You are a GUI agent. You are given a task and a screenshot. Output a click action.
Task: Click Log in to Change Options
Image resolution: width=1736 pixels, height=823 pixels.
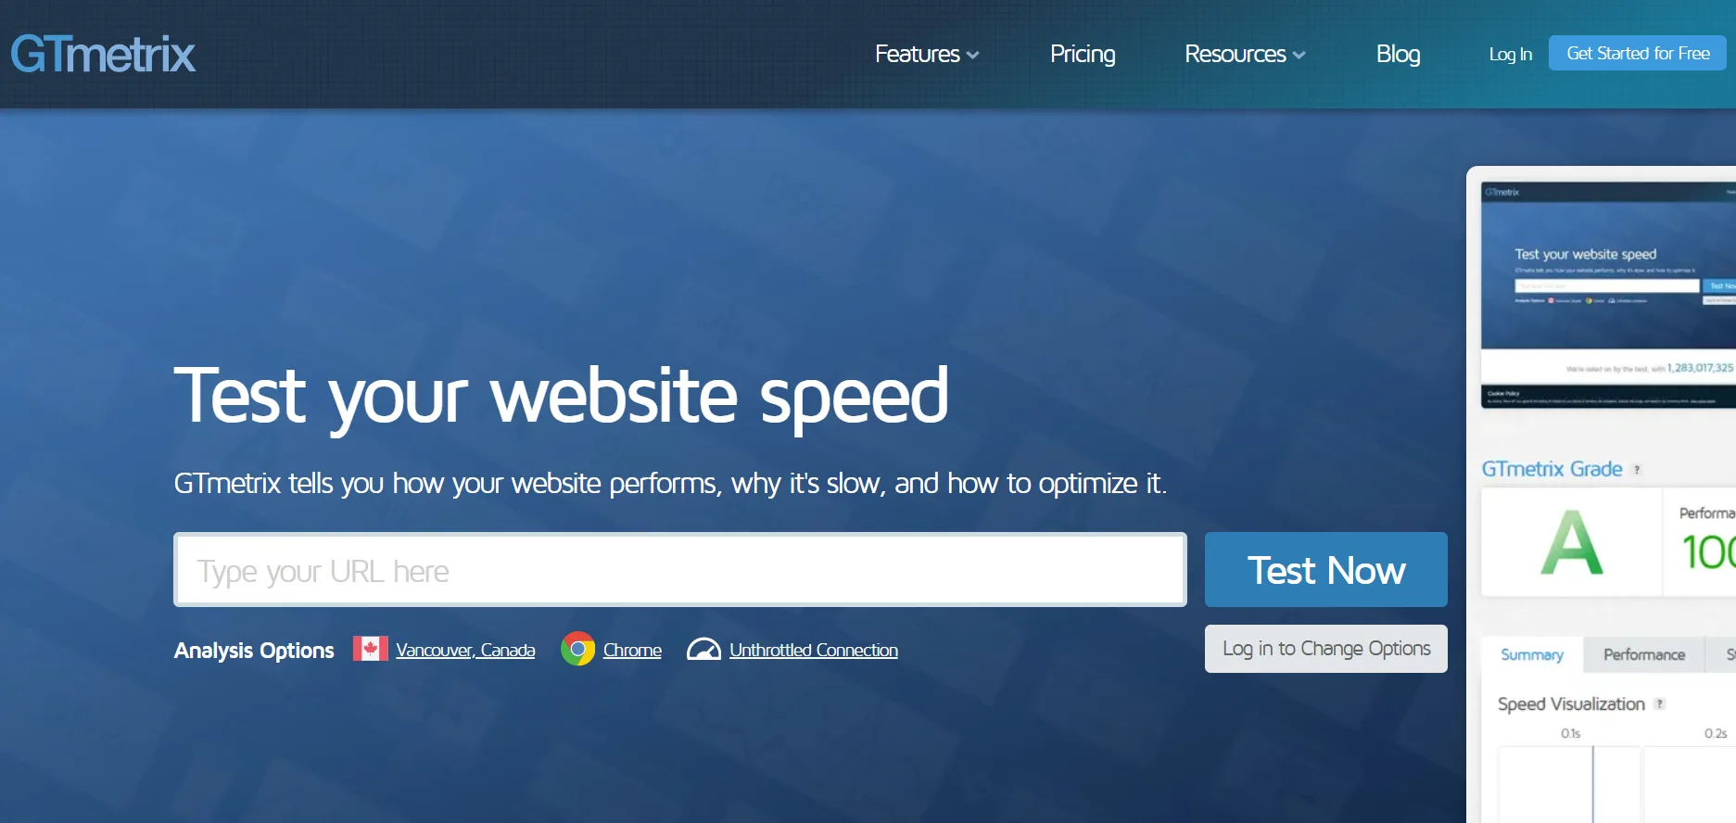pos(1325,649)
